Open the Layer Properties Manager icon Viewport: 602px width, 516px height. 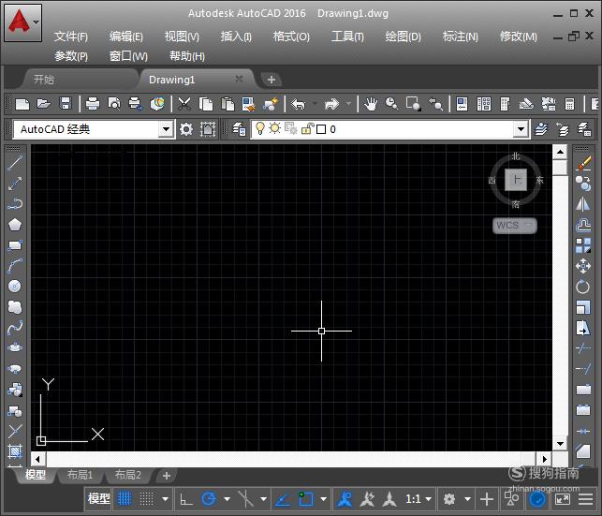(x=239, y=129)
